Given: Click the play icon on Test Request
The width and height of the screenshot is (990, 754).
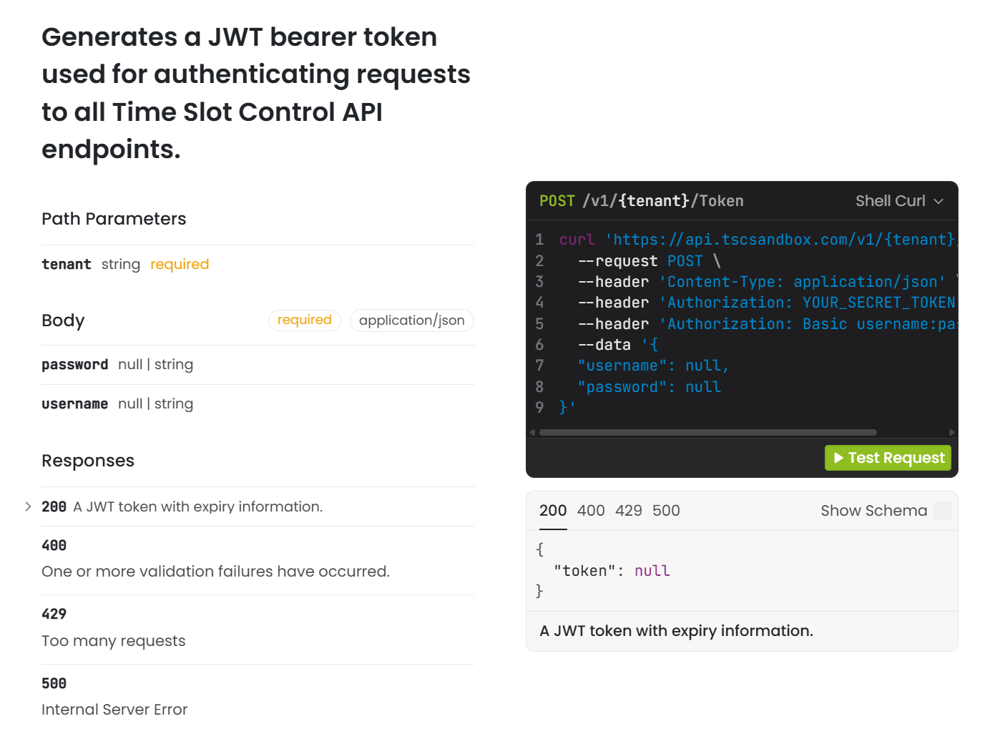Looking at the screenshot, I should [838, 458].
